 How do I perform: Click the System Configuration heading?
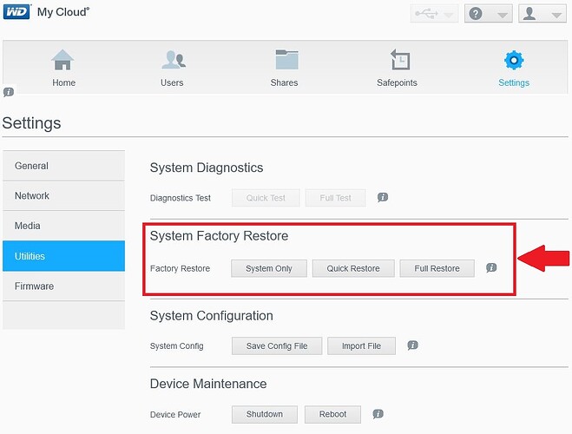tap(212, 316)
